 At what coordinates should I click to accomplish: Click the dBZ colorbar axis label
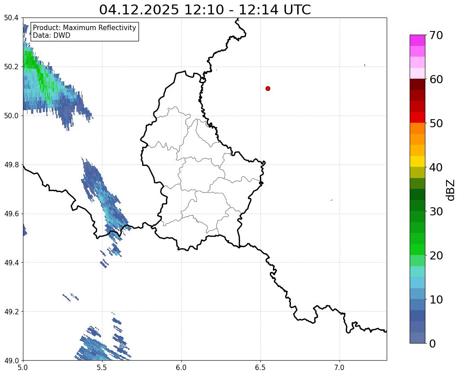click(451, 190)
